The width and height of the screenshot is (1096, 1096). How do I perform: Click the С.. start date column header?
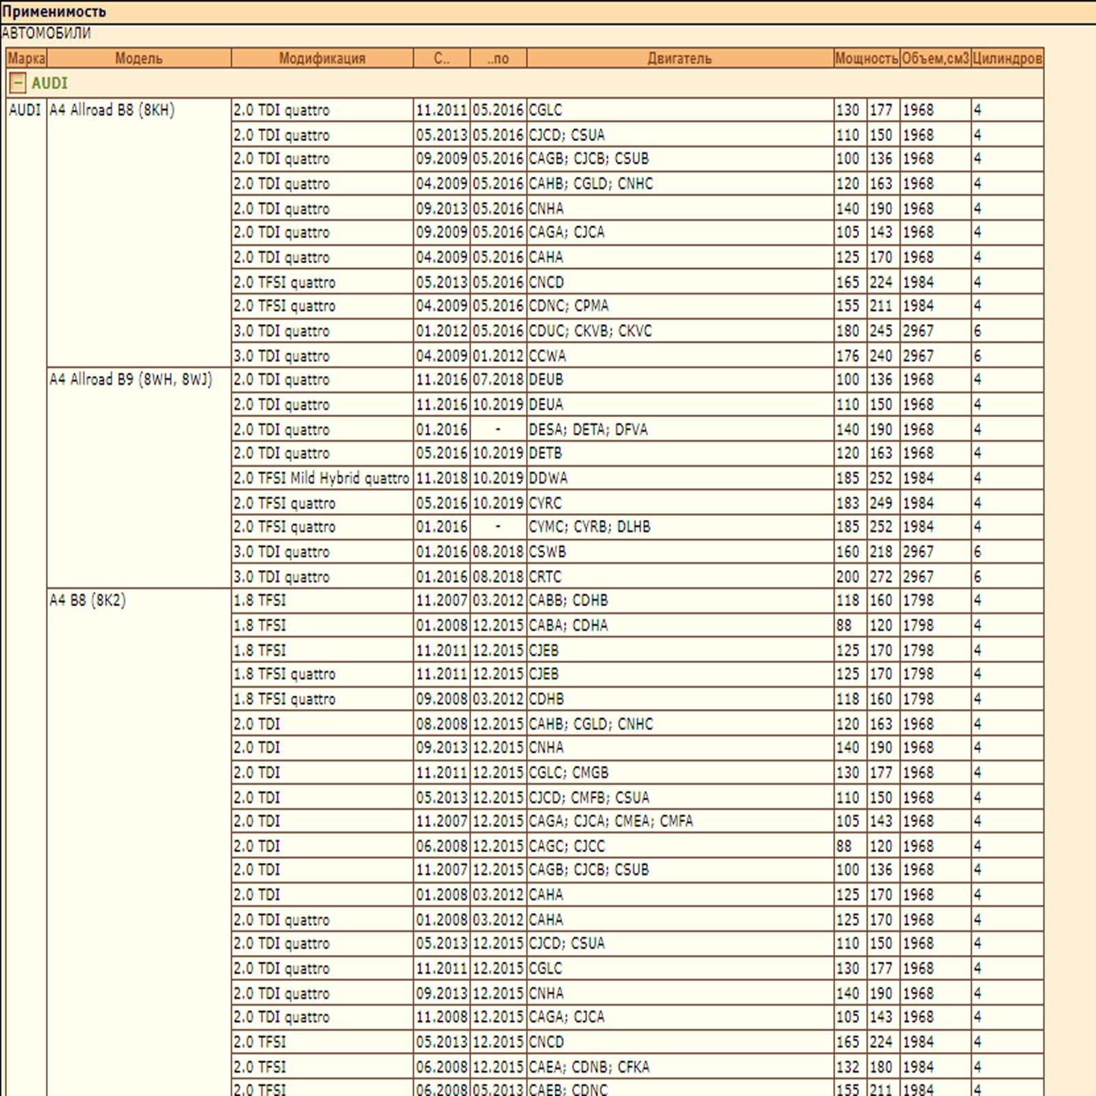(442, 58)
